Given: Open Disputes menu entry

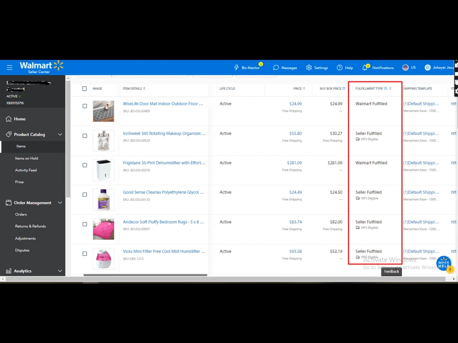Looking at the screenshot, I should (x=22, y=250).
